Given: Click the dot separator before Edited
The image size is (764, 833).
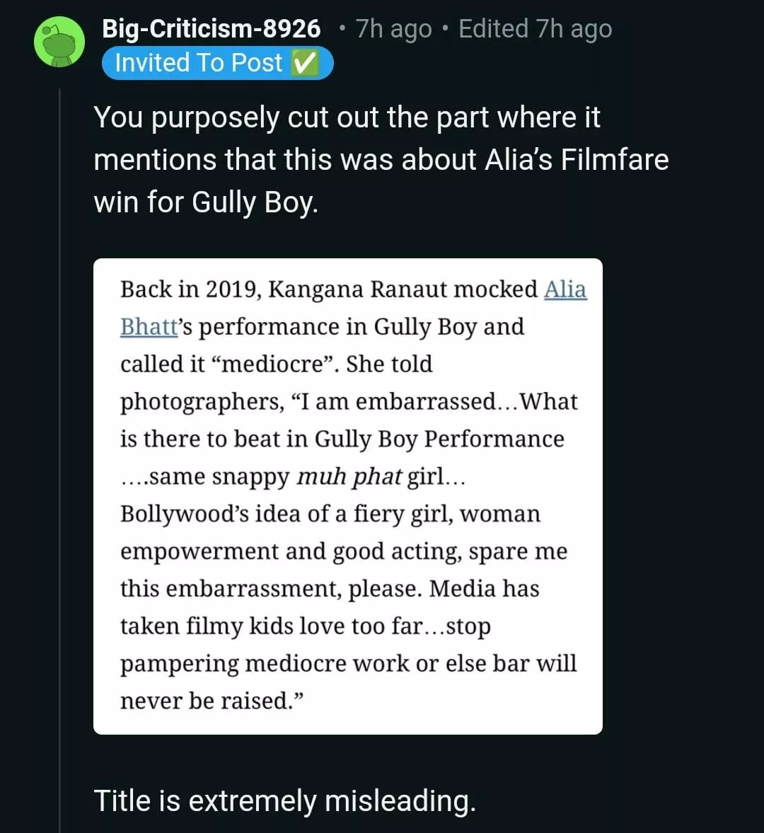Looking at the screenshot, I should [x=445, y=29].
